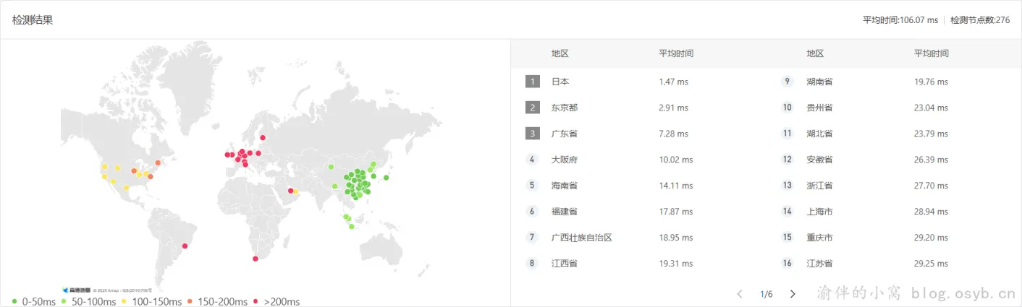This screenshot has height=307, width=1022.
Task: Toggle the 150-200ms legend entry
Action: click(x=217, y=301)
